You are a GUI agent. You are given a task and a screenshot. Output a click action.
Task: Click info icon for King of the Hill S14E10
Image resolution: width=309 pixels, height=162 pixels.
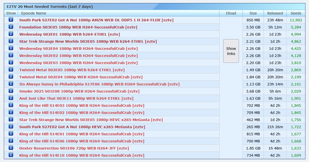point(11,155)
